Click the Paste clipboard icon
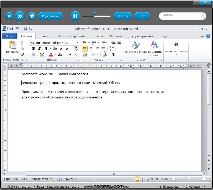Image resolution: width=213 pixels, height=190 pixels. [12, 45]
